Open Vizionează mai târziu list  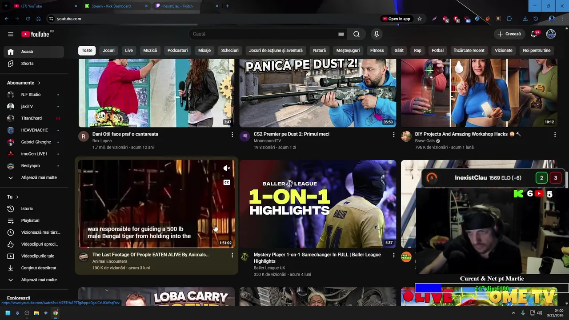(x=34, y=232)
